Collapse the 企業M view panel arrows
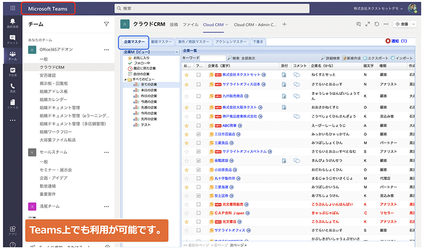 pos(177,52)
